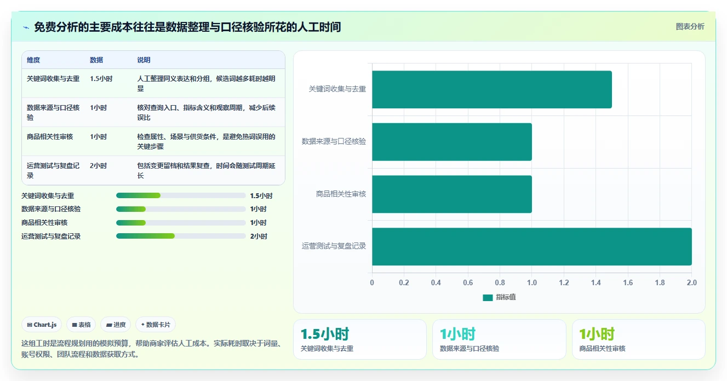Open the 数据来源与口径核验 data card
Viewport: 727px width, 381px height.
click(x=499, y=339)
